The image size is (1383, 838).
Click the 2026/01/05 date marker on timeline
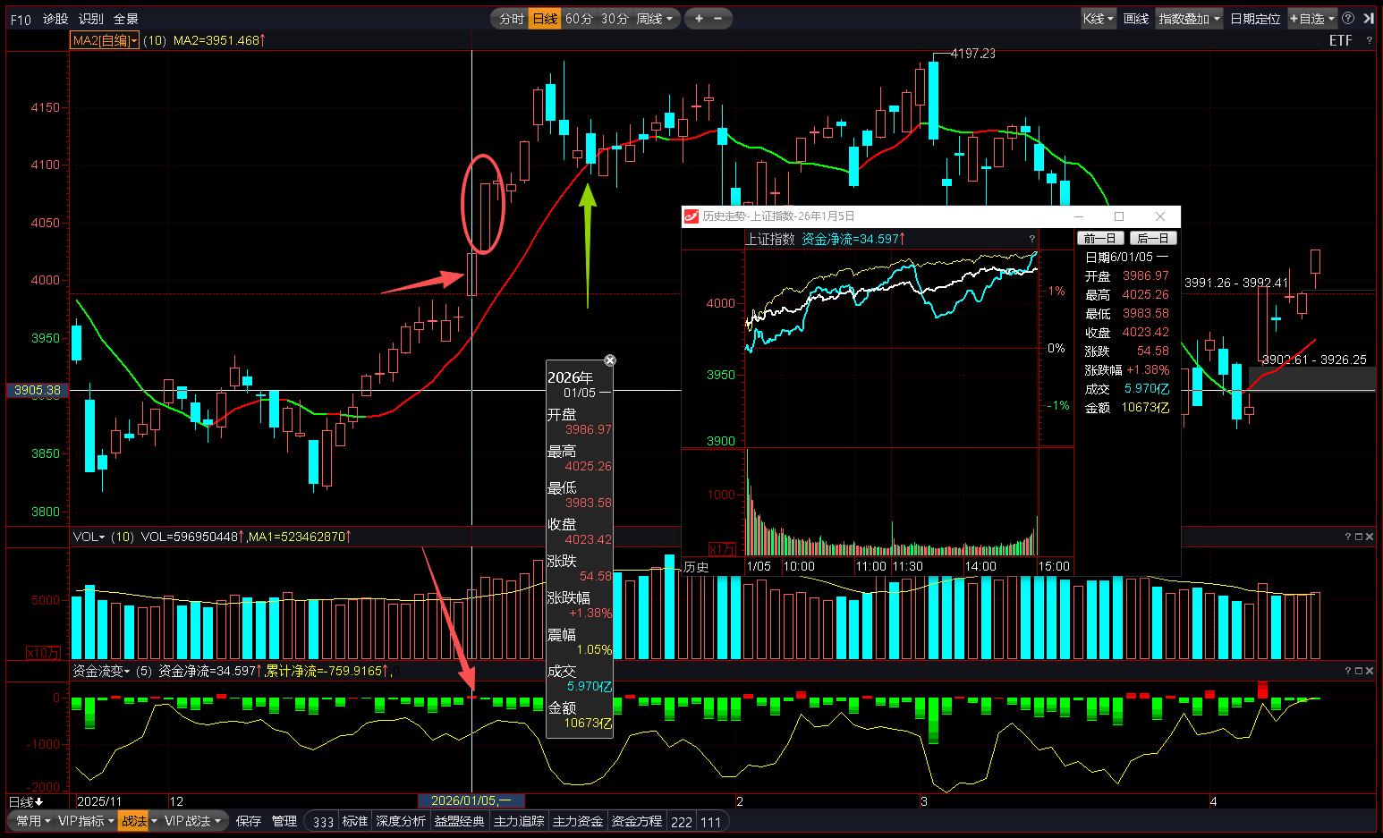pos(471,800)
